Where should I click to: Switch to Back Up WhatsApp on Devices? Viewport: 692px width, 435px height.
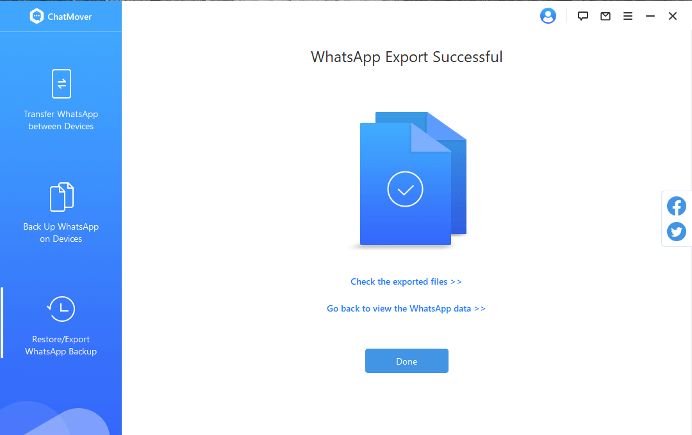61,233
